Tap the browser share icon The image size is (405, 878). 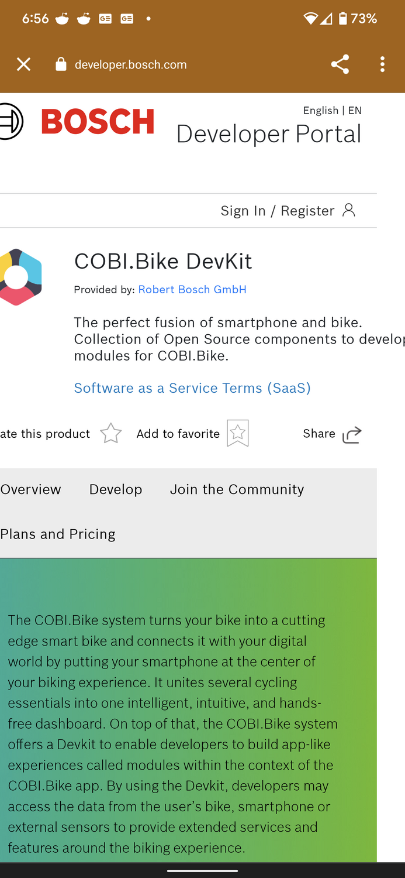click(340, 64)
